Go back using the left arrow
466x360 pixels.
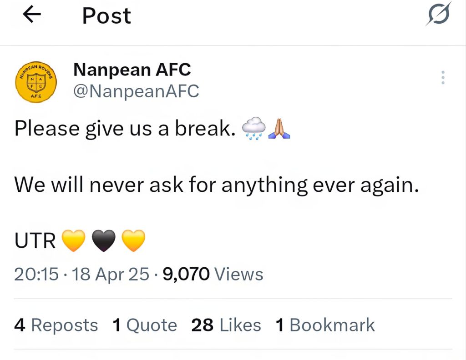(32, 15)
